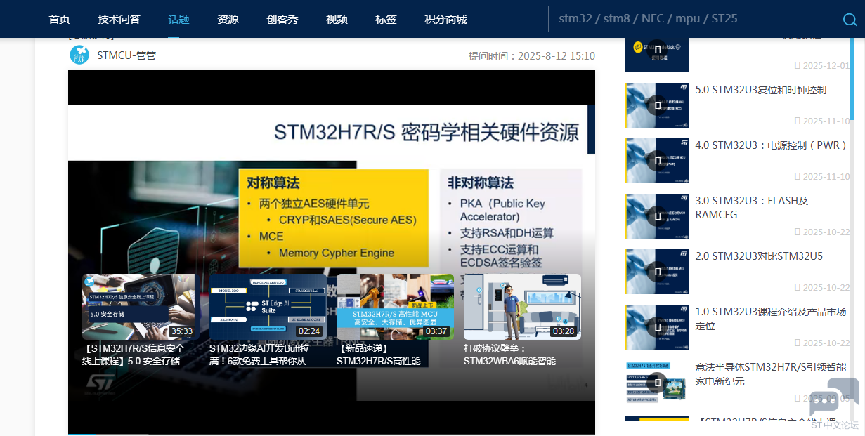Play the 1.0 STM32U3课程介绍 video icon
Image resolution: width=865 pixels, height=436 pixels.
point(657,327)
